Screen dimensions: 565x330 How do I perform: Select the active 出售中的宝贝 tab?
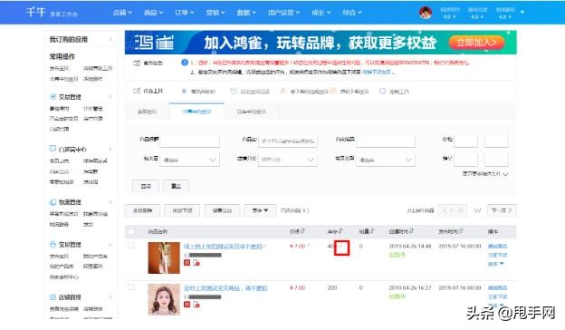[196, 112]
